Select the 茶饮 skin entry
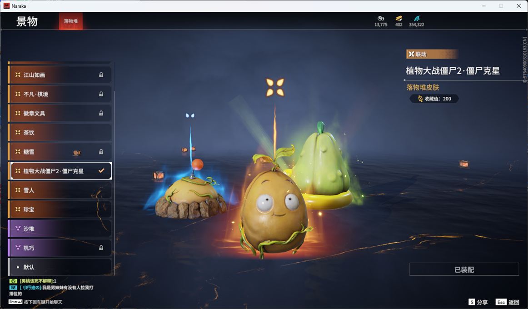Screen dimensions: 528x309 point(60,132)
